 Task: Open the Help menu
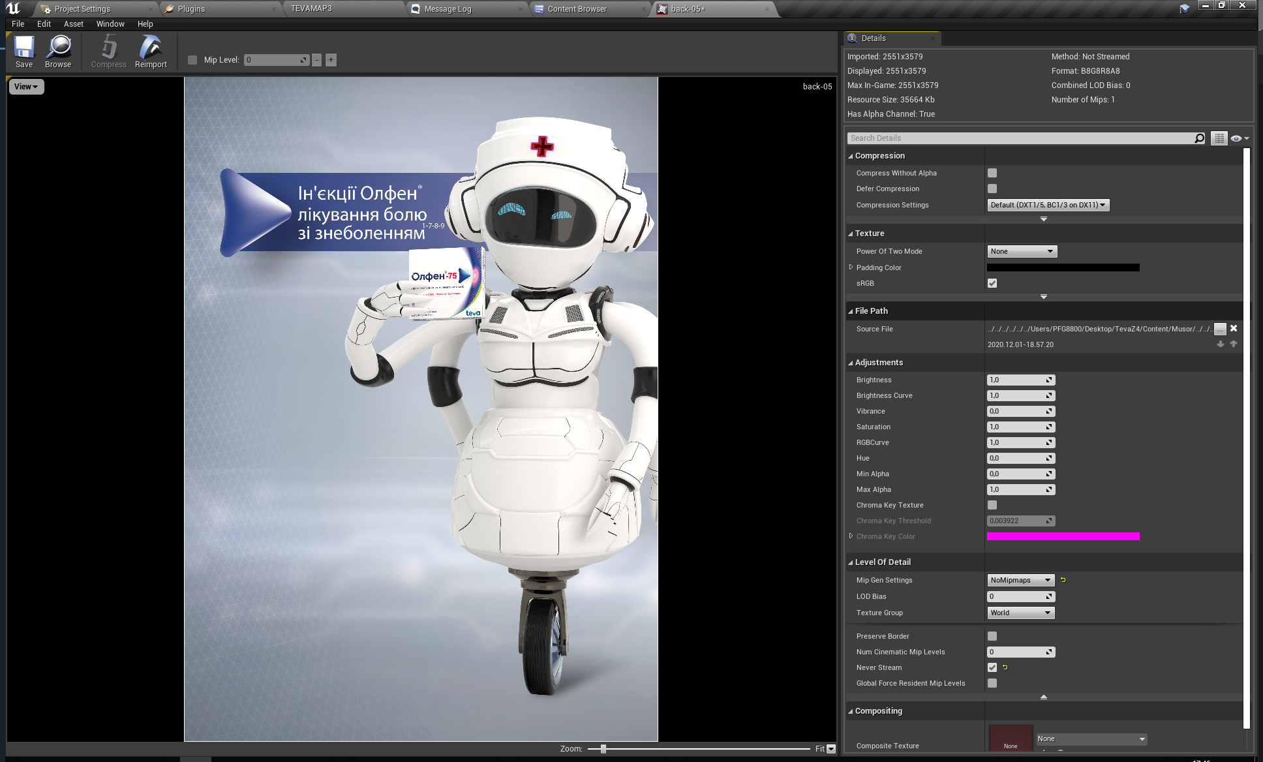click(145, 24)
